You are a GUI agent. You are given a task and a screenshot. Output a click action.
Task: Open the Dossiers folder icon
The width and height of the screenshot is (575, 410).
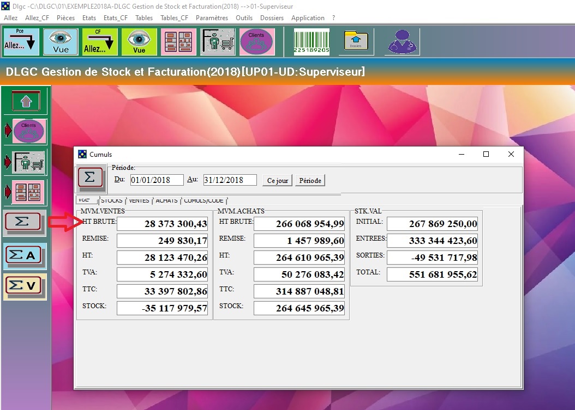(356, 41)
